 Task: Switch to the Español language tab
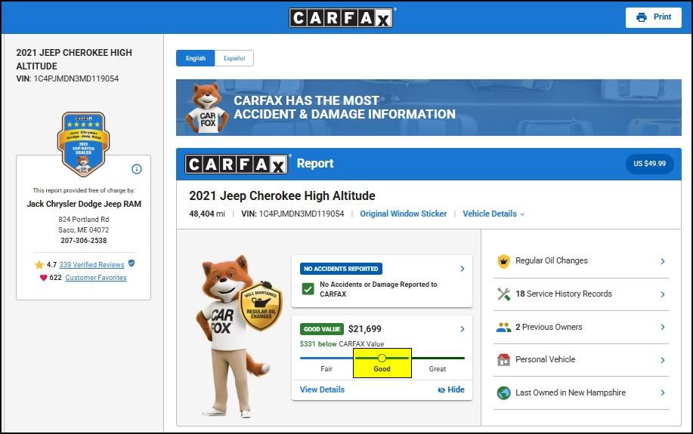click(234, 58)
